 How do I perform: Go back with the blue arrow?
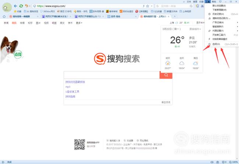(15, 6)
